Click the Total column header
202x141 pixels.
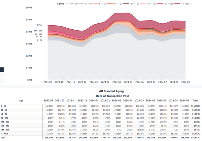(x=195, y=100)
